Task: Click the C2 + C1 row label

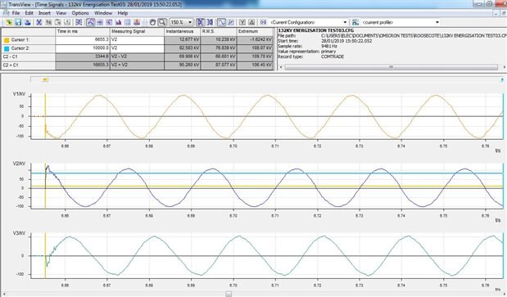Action: tap(11, 65)
